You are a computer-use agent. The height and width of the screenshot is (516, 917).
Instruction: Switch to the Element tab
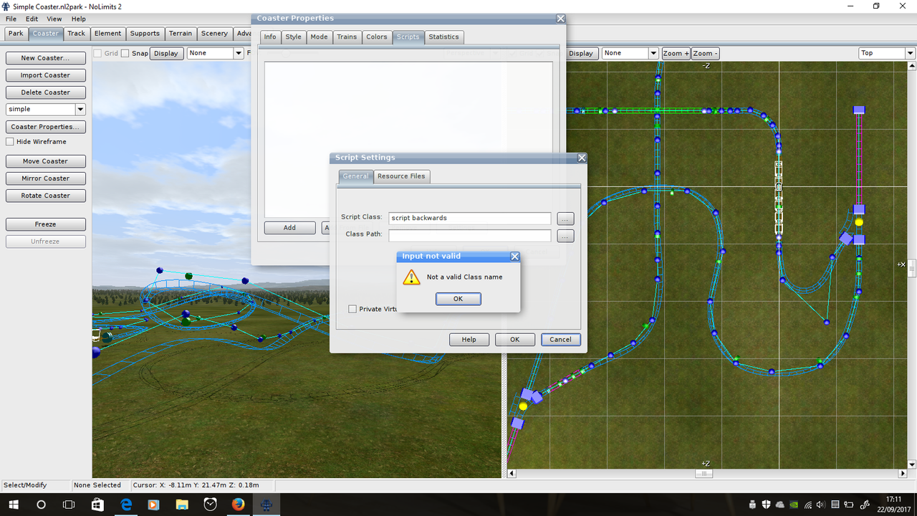108,34
